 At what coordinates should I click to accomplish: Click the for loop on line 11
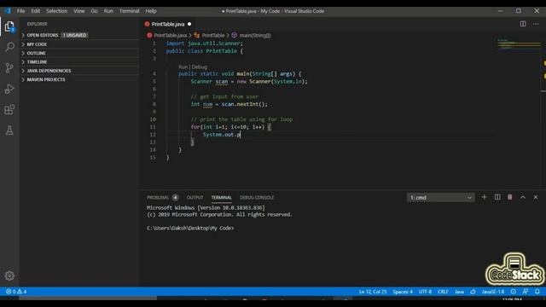(231, 127)
